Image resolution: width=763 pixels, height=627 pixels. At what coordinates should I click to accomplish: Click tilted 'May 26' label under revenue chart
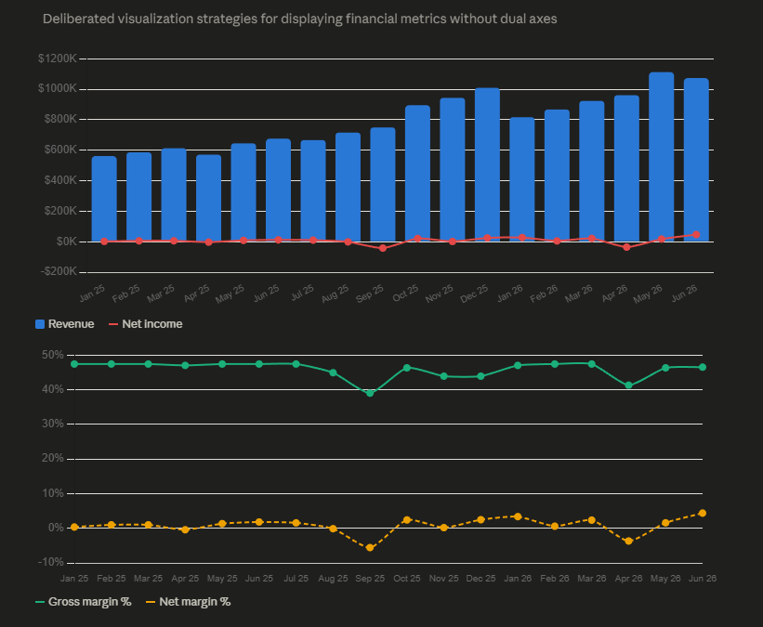tap(648, 294)
